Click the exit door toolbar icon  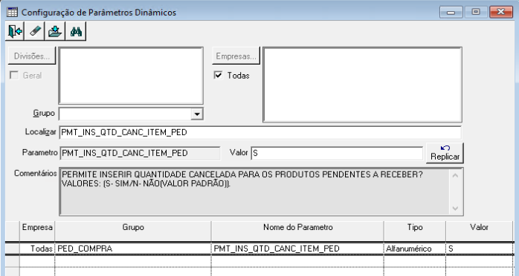coord(15,32)
